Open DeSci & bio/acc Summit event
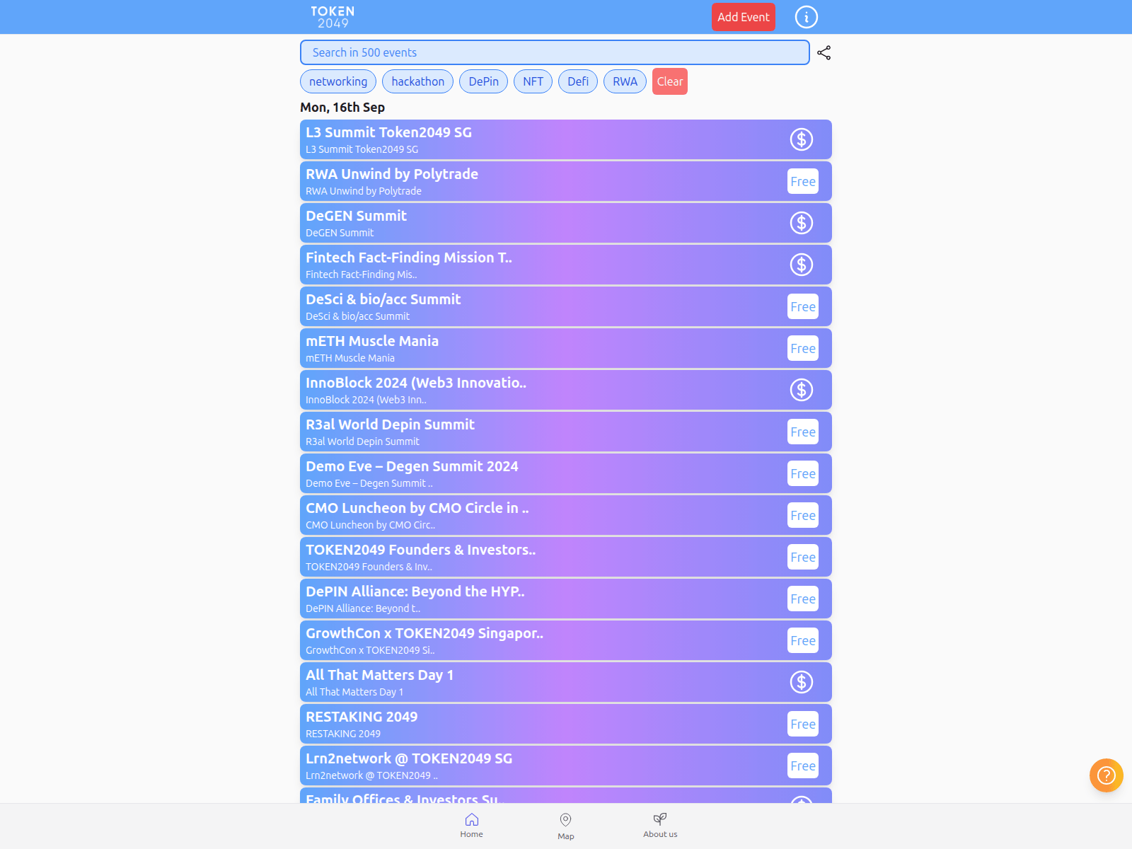Image resolution: width=1132 pixels, height=849 pixels. pos(566,306)
